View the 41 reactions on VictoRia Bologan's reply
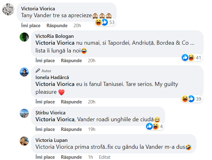This screenshot has height=160, width=212. 192,58
